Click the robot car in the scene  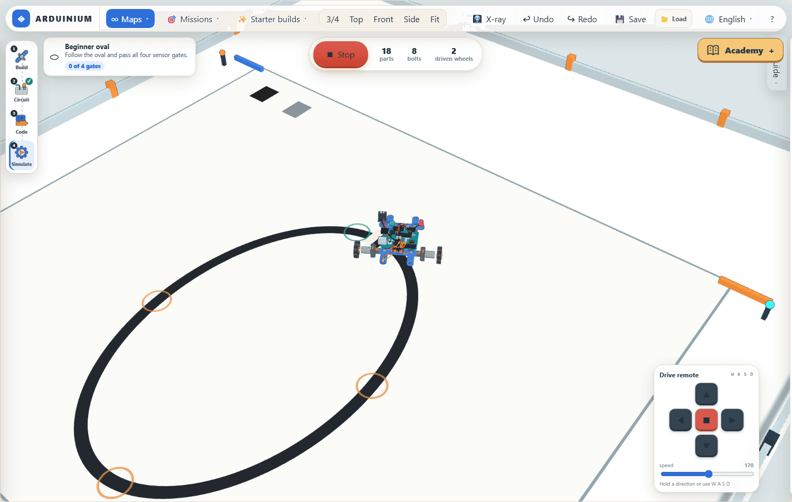pyautogui.click(x=398, y=239)
